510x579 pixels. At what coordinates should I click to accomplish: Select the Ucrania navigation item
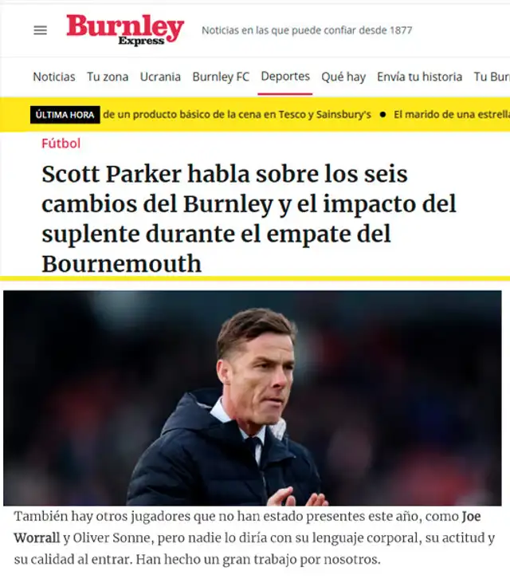click(160, 77)
